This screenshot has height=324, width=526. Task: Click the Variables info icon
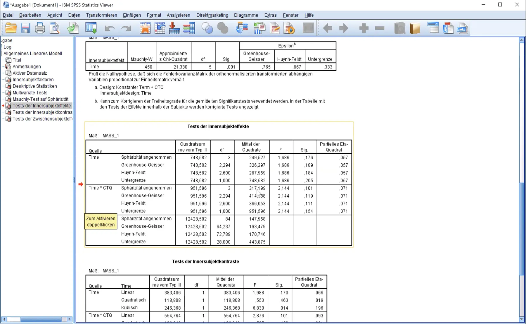coord(189,28)
